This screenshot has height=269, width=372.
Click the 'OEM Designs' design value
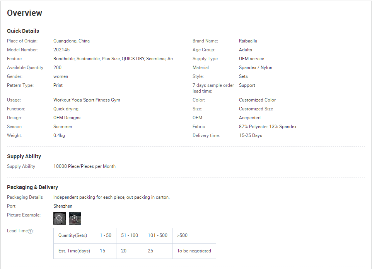coord(67,118)
